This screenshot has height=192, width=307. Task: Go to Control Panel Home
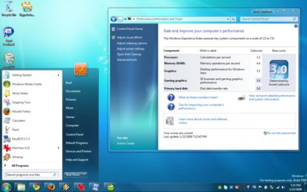click(130, 29)
